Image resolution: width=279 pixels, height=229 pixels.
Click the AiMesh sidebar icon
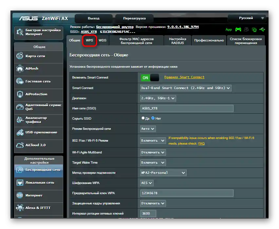[20, 69]
